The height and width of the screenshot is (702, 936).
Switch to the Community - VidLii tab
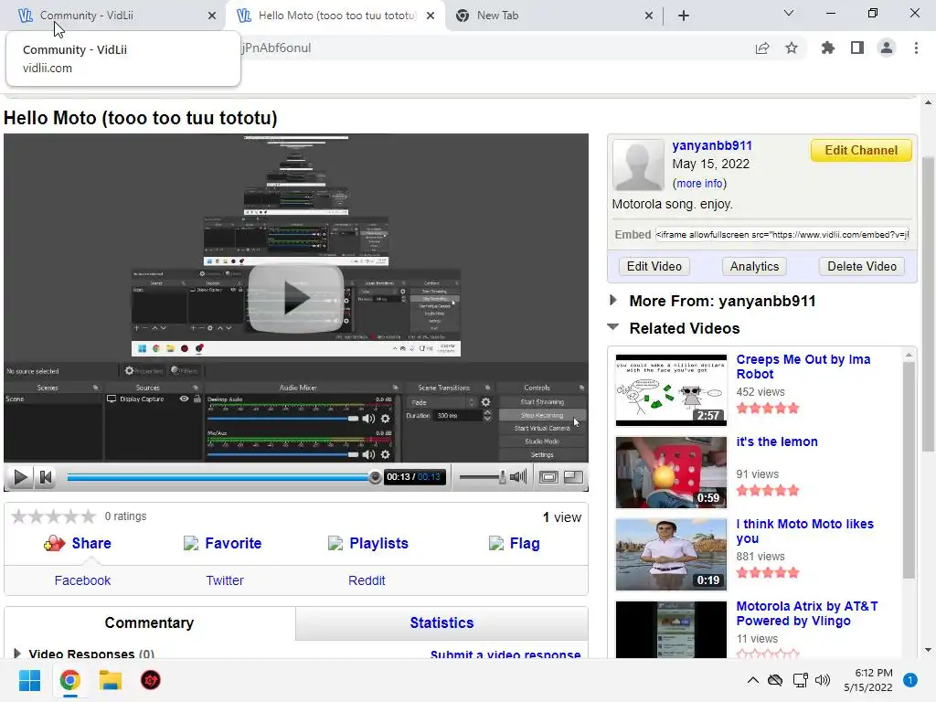coord(113,16)
